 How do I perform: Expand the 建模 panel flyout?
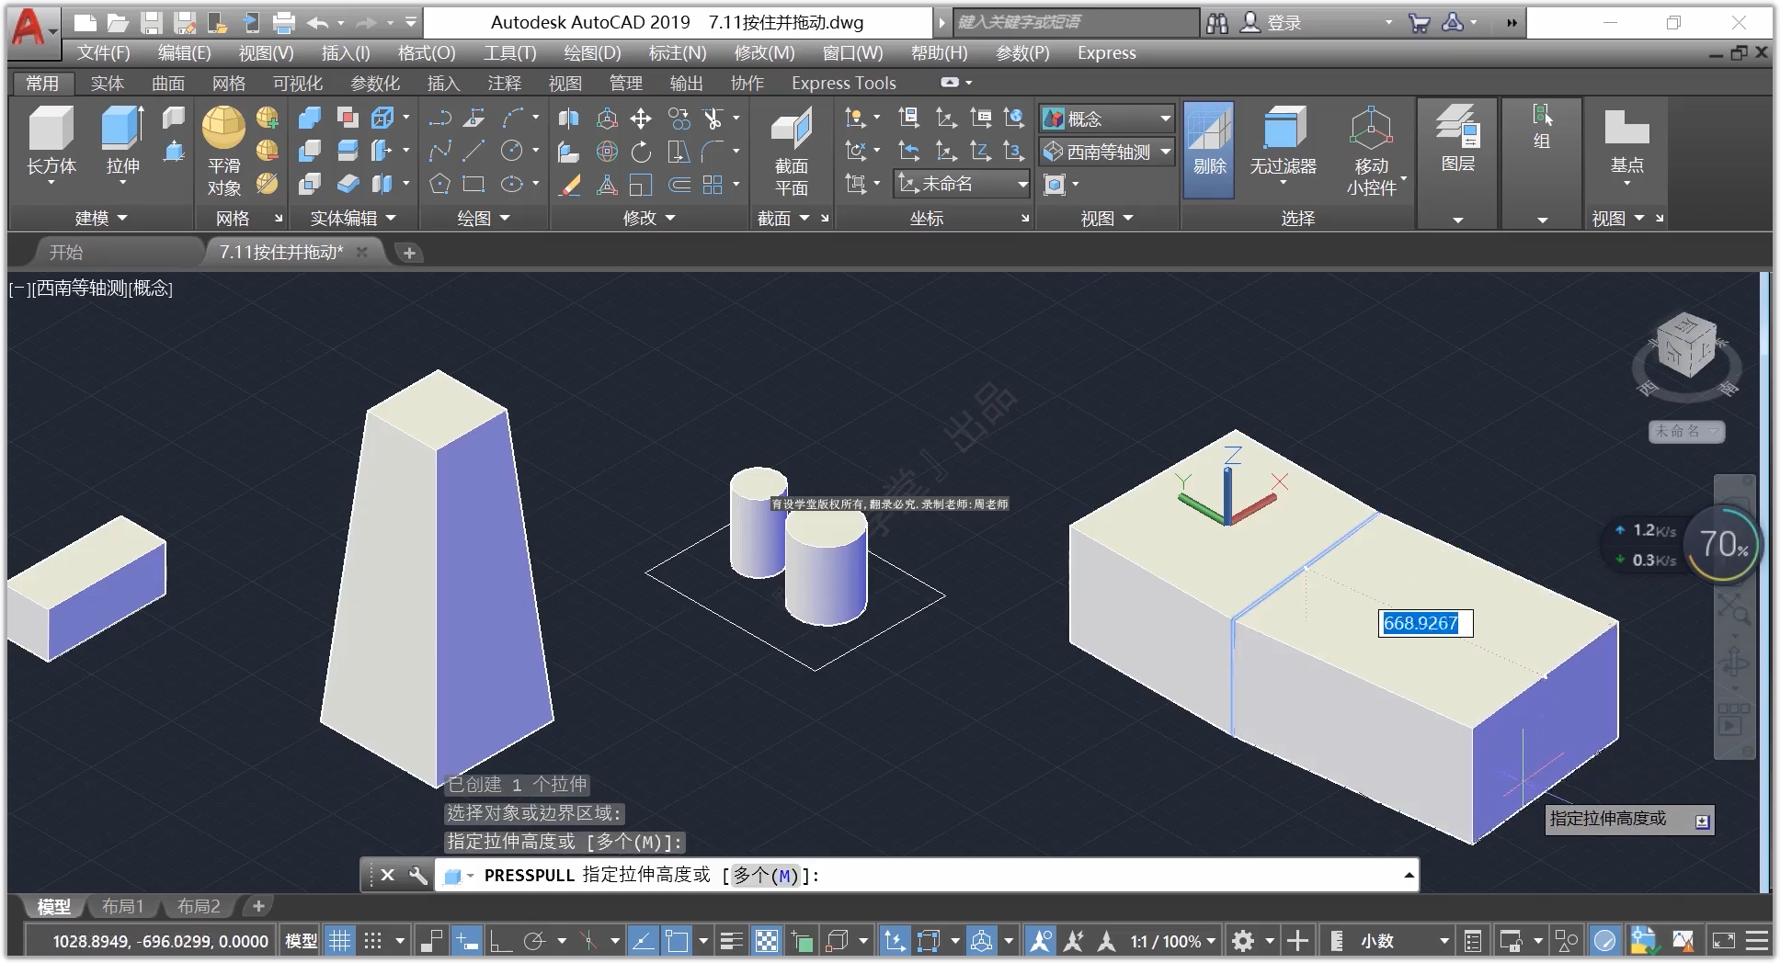(x=101, y=218)
